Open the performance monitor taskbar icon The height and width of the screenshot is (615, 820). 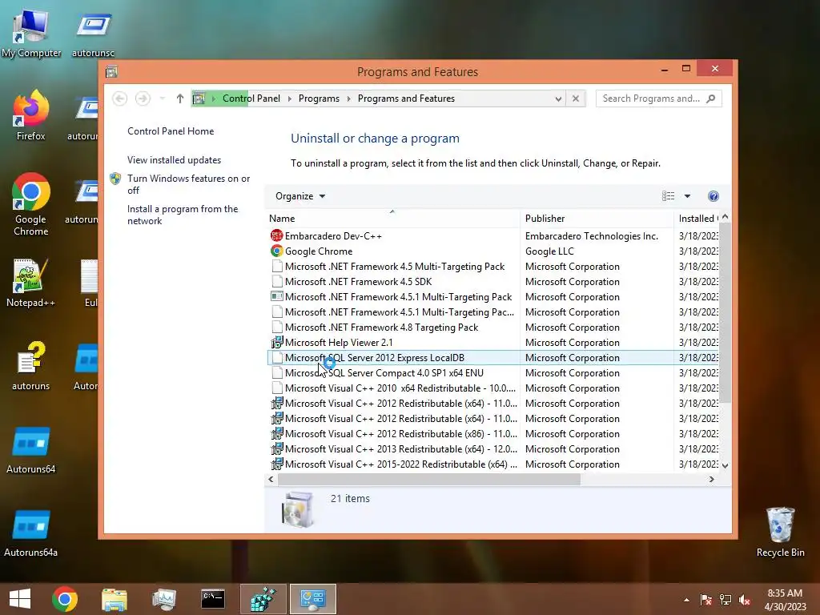click(163, 599)
